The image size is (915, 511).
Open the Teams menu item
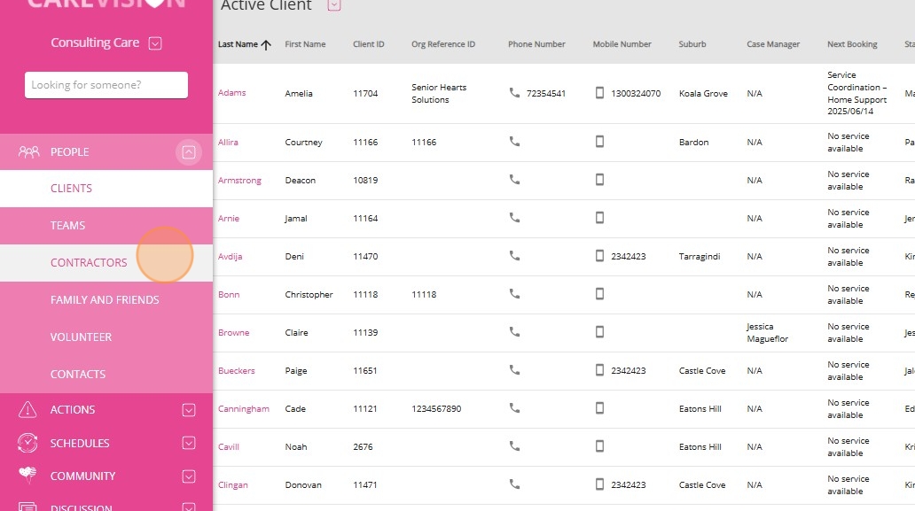pyautogui.click(x=106, y=226)
